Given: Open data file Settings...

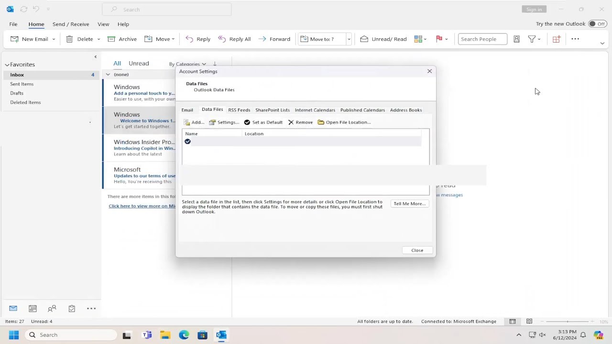Looking at the screenshot, I should pyautogui.click(x=224, y=122).
